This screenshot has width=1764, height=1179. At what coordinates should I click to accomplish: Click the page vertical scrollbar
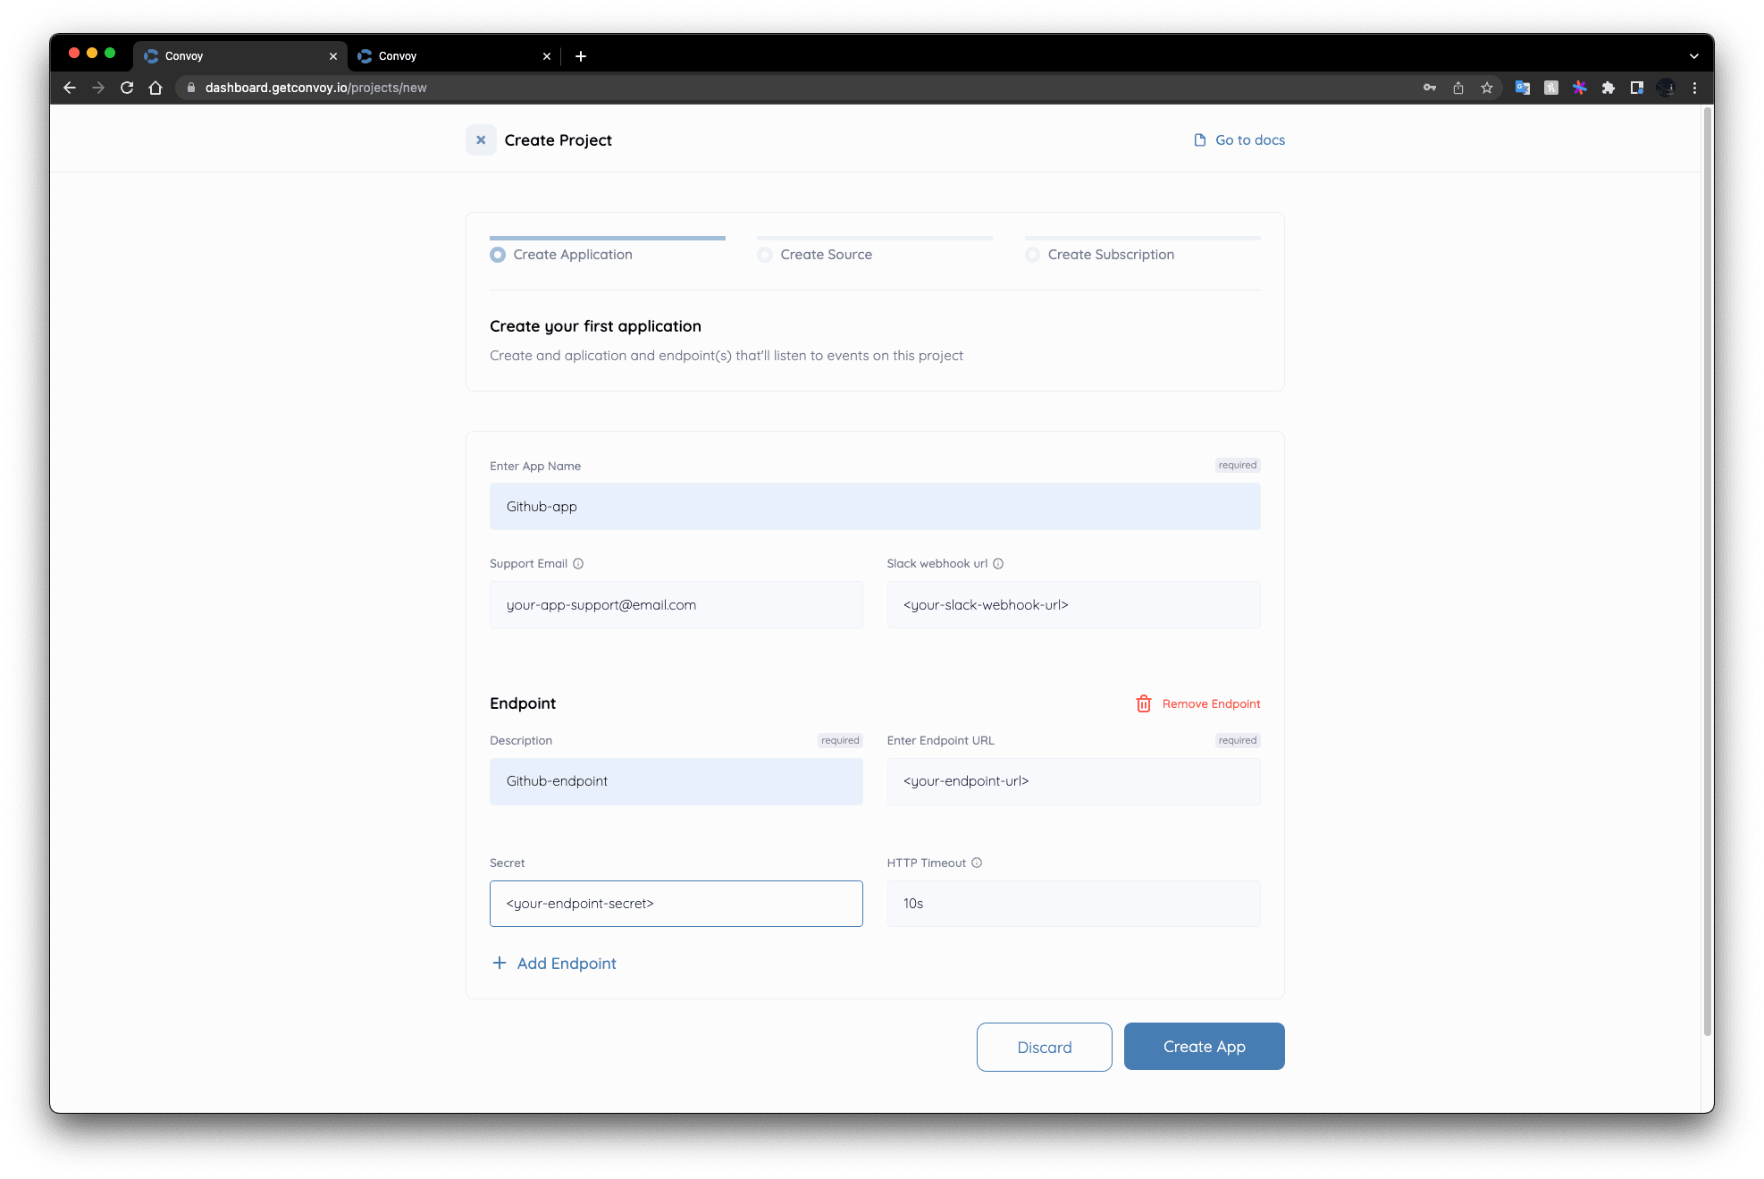pos(1708,572)
